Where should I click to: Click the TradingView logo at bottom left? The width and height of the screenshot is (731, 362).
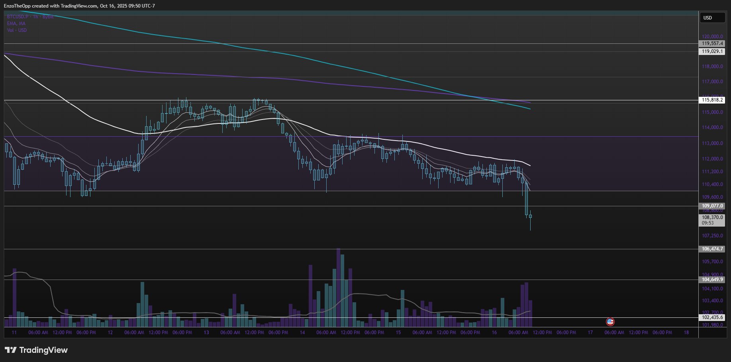(36, 350)
